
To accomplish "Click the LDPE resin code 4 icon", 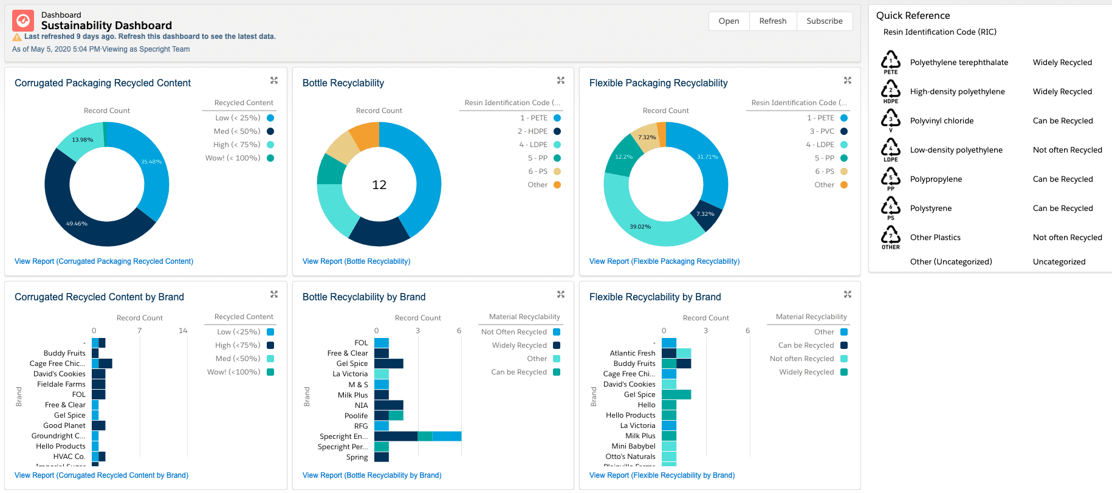I will click(891, 150).
